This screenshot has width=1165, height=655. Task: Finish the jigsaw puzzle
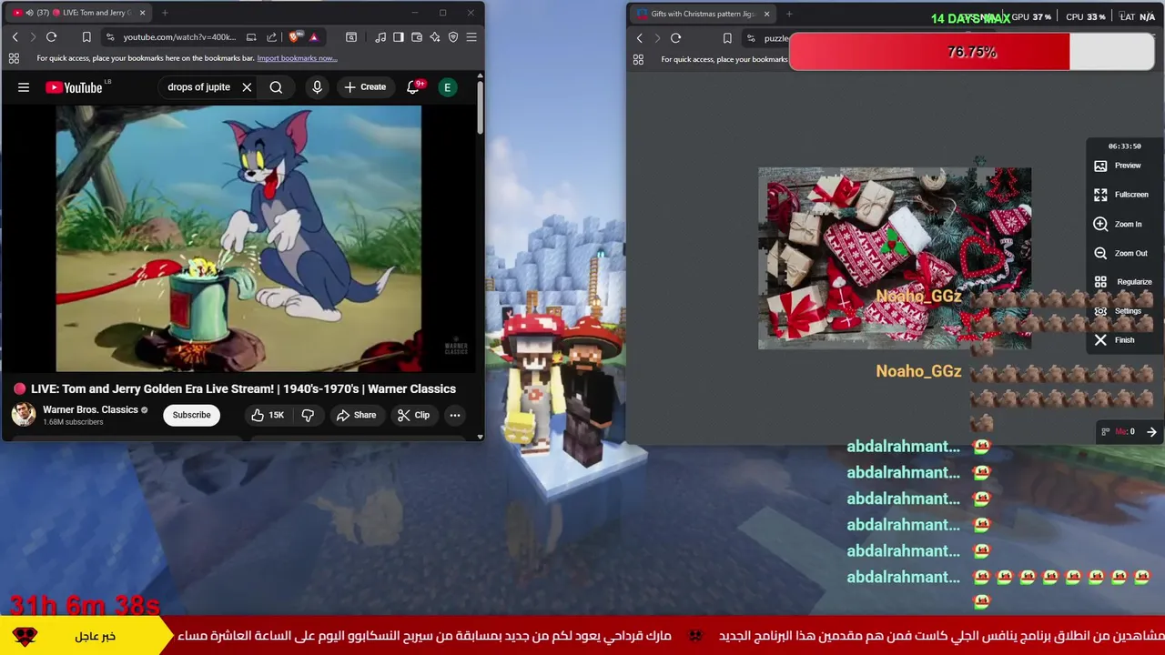(x=1114, y=340)
